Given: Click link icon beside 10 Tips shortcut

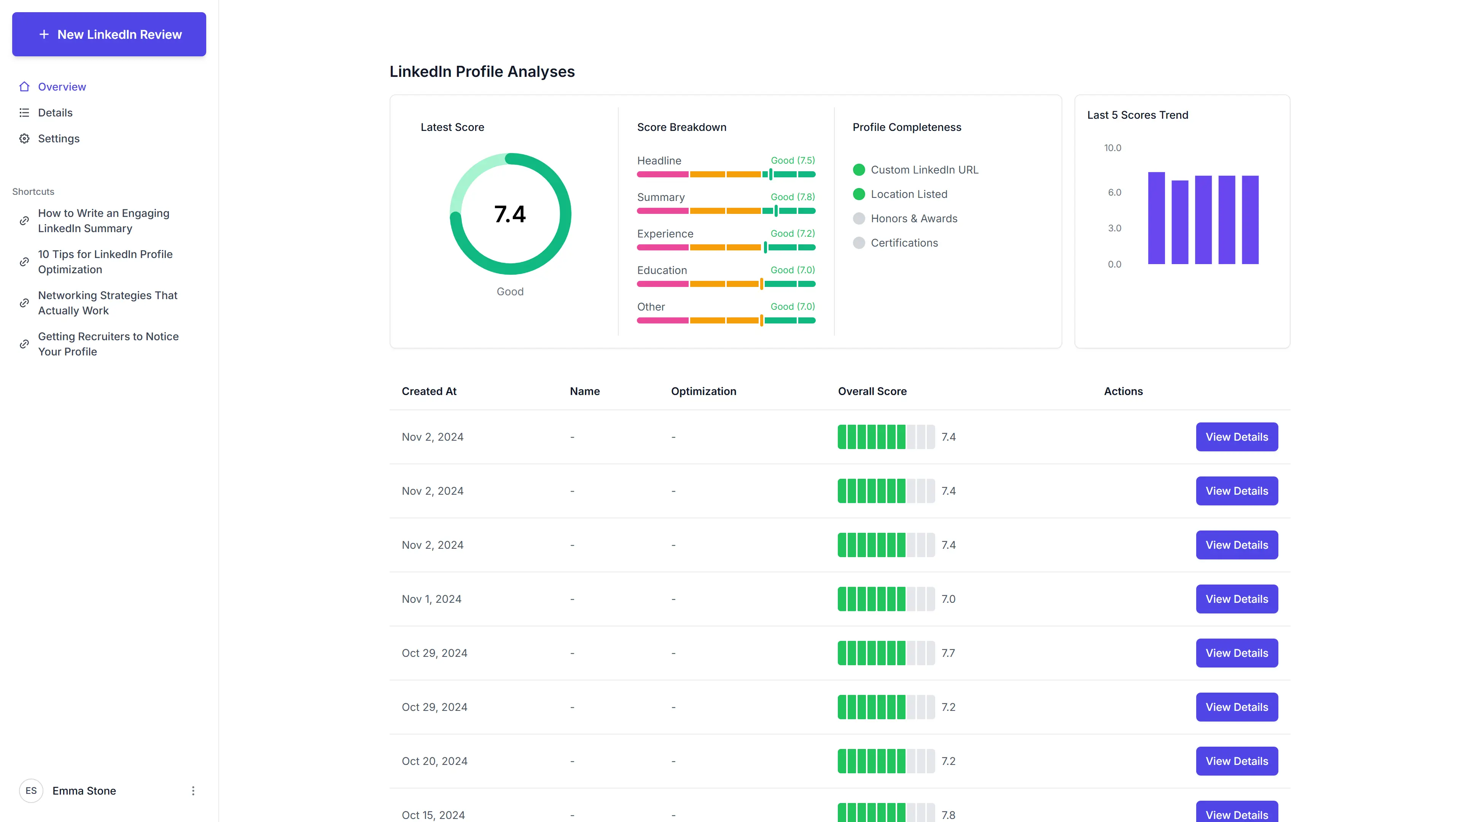Looking at the screenshot, I should pos(24,262).
